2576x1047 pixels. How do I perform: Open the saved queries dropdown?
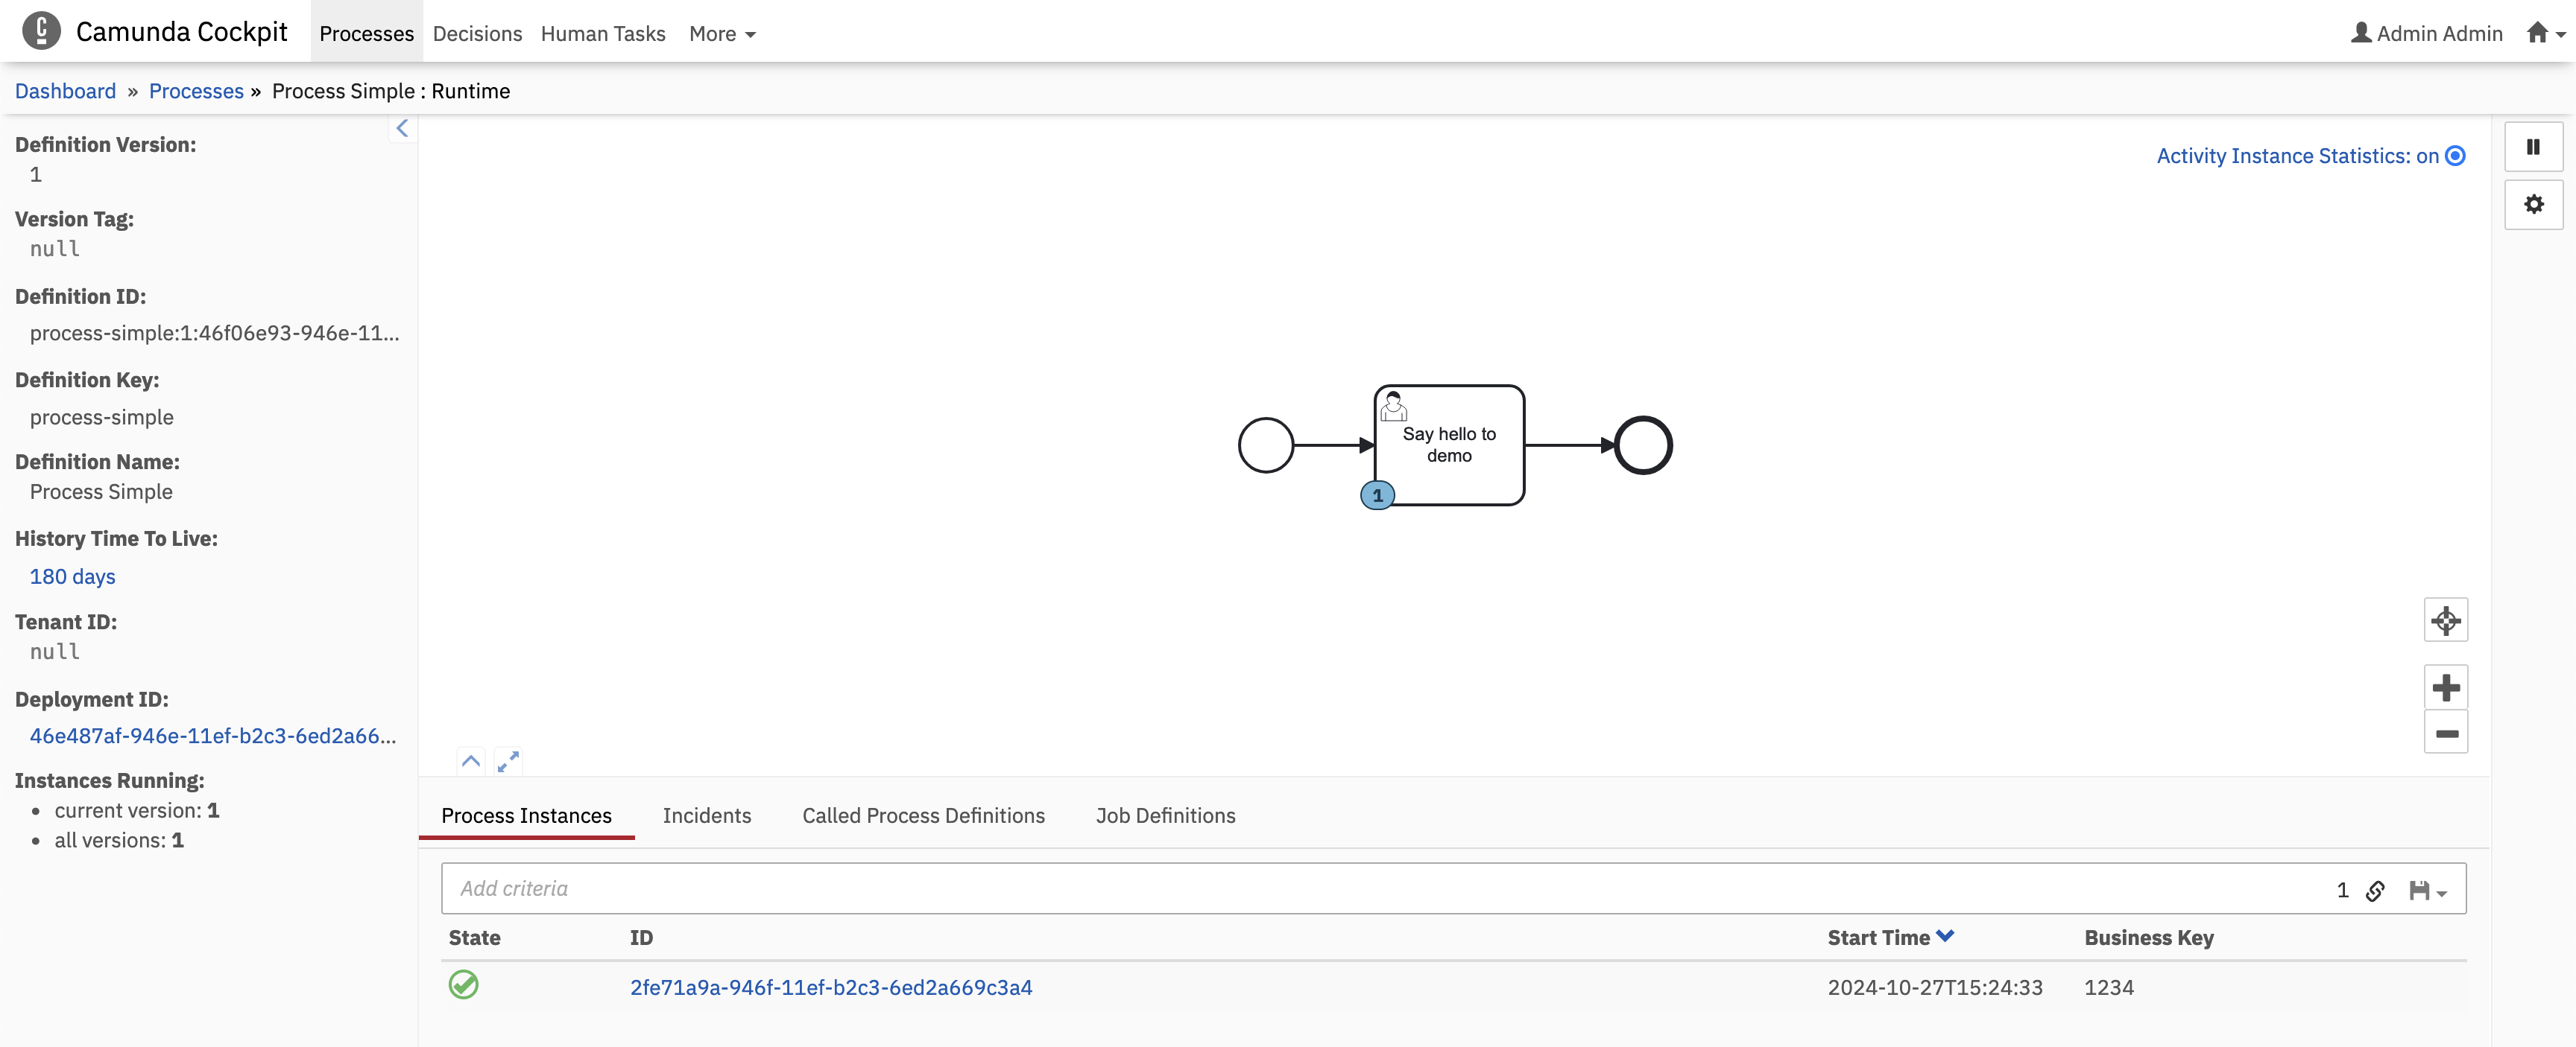2427,890
